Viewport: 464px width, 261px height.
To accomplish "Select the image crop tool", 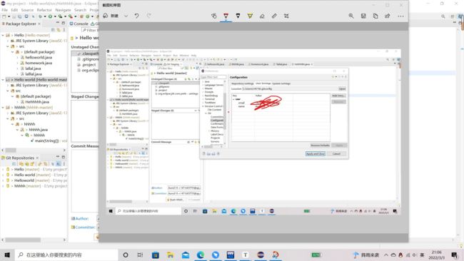I will [x=286, y=16].
